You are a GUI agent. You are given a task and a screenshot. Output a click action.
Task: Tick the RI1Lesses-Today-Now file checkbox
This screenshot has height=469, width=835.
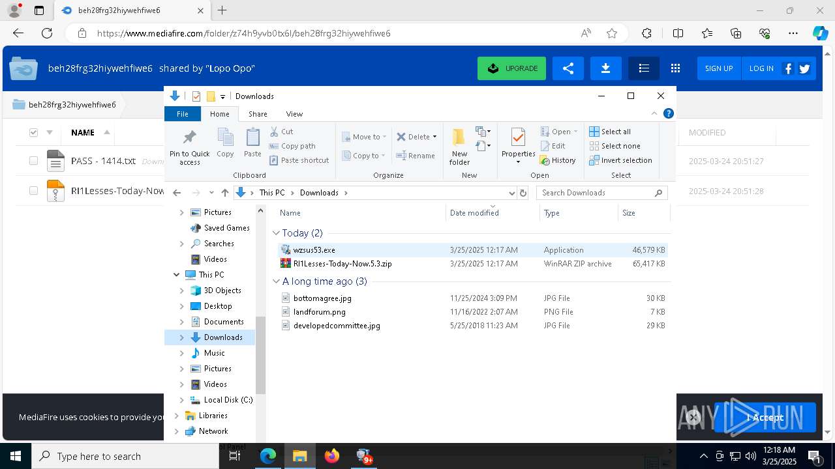tap(33, 191)
